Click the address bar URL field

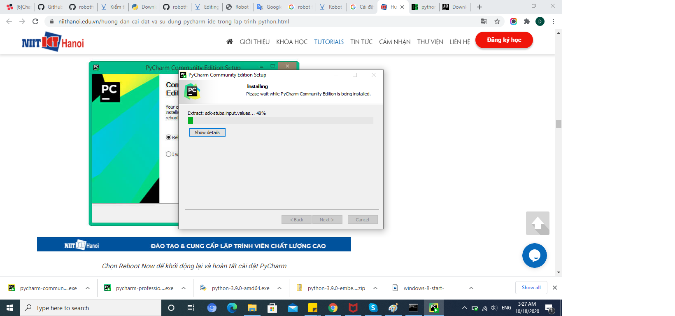[x=263, y=21]
